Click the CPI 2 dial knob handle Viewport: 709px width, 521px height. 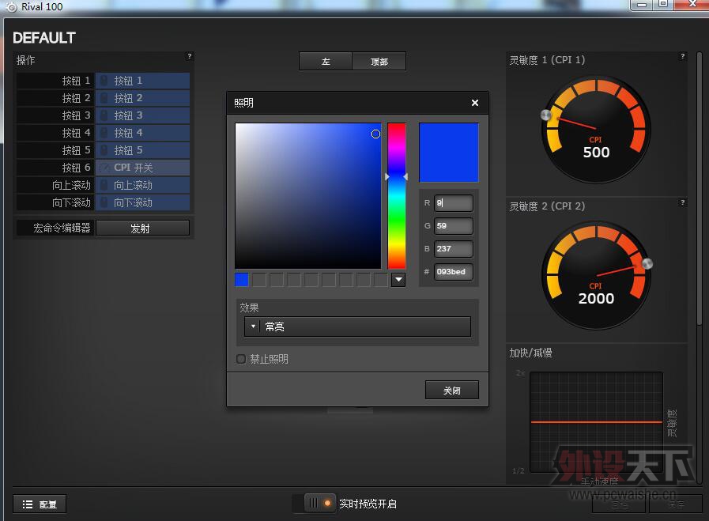pyautogui.click(x=647, y=264)
